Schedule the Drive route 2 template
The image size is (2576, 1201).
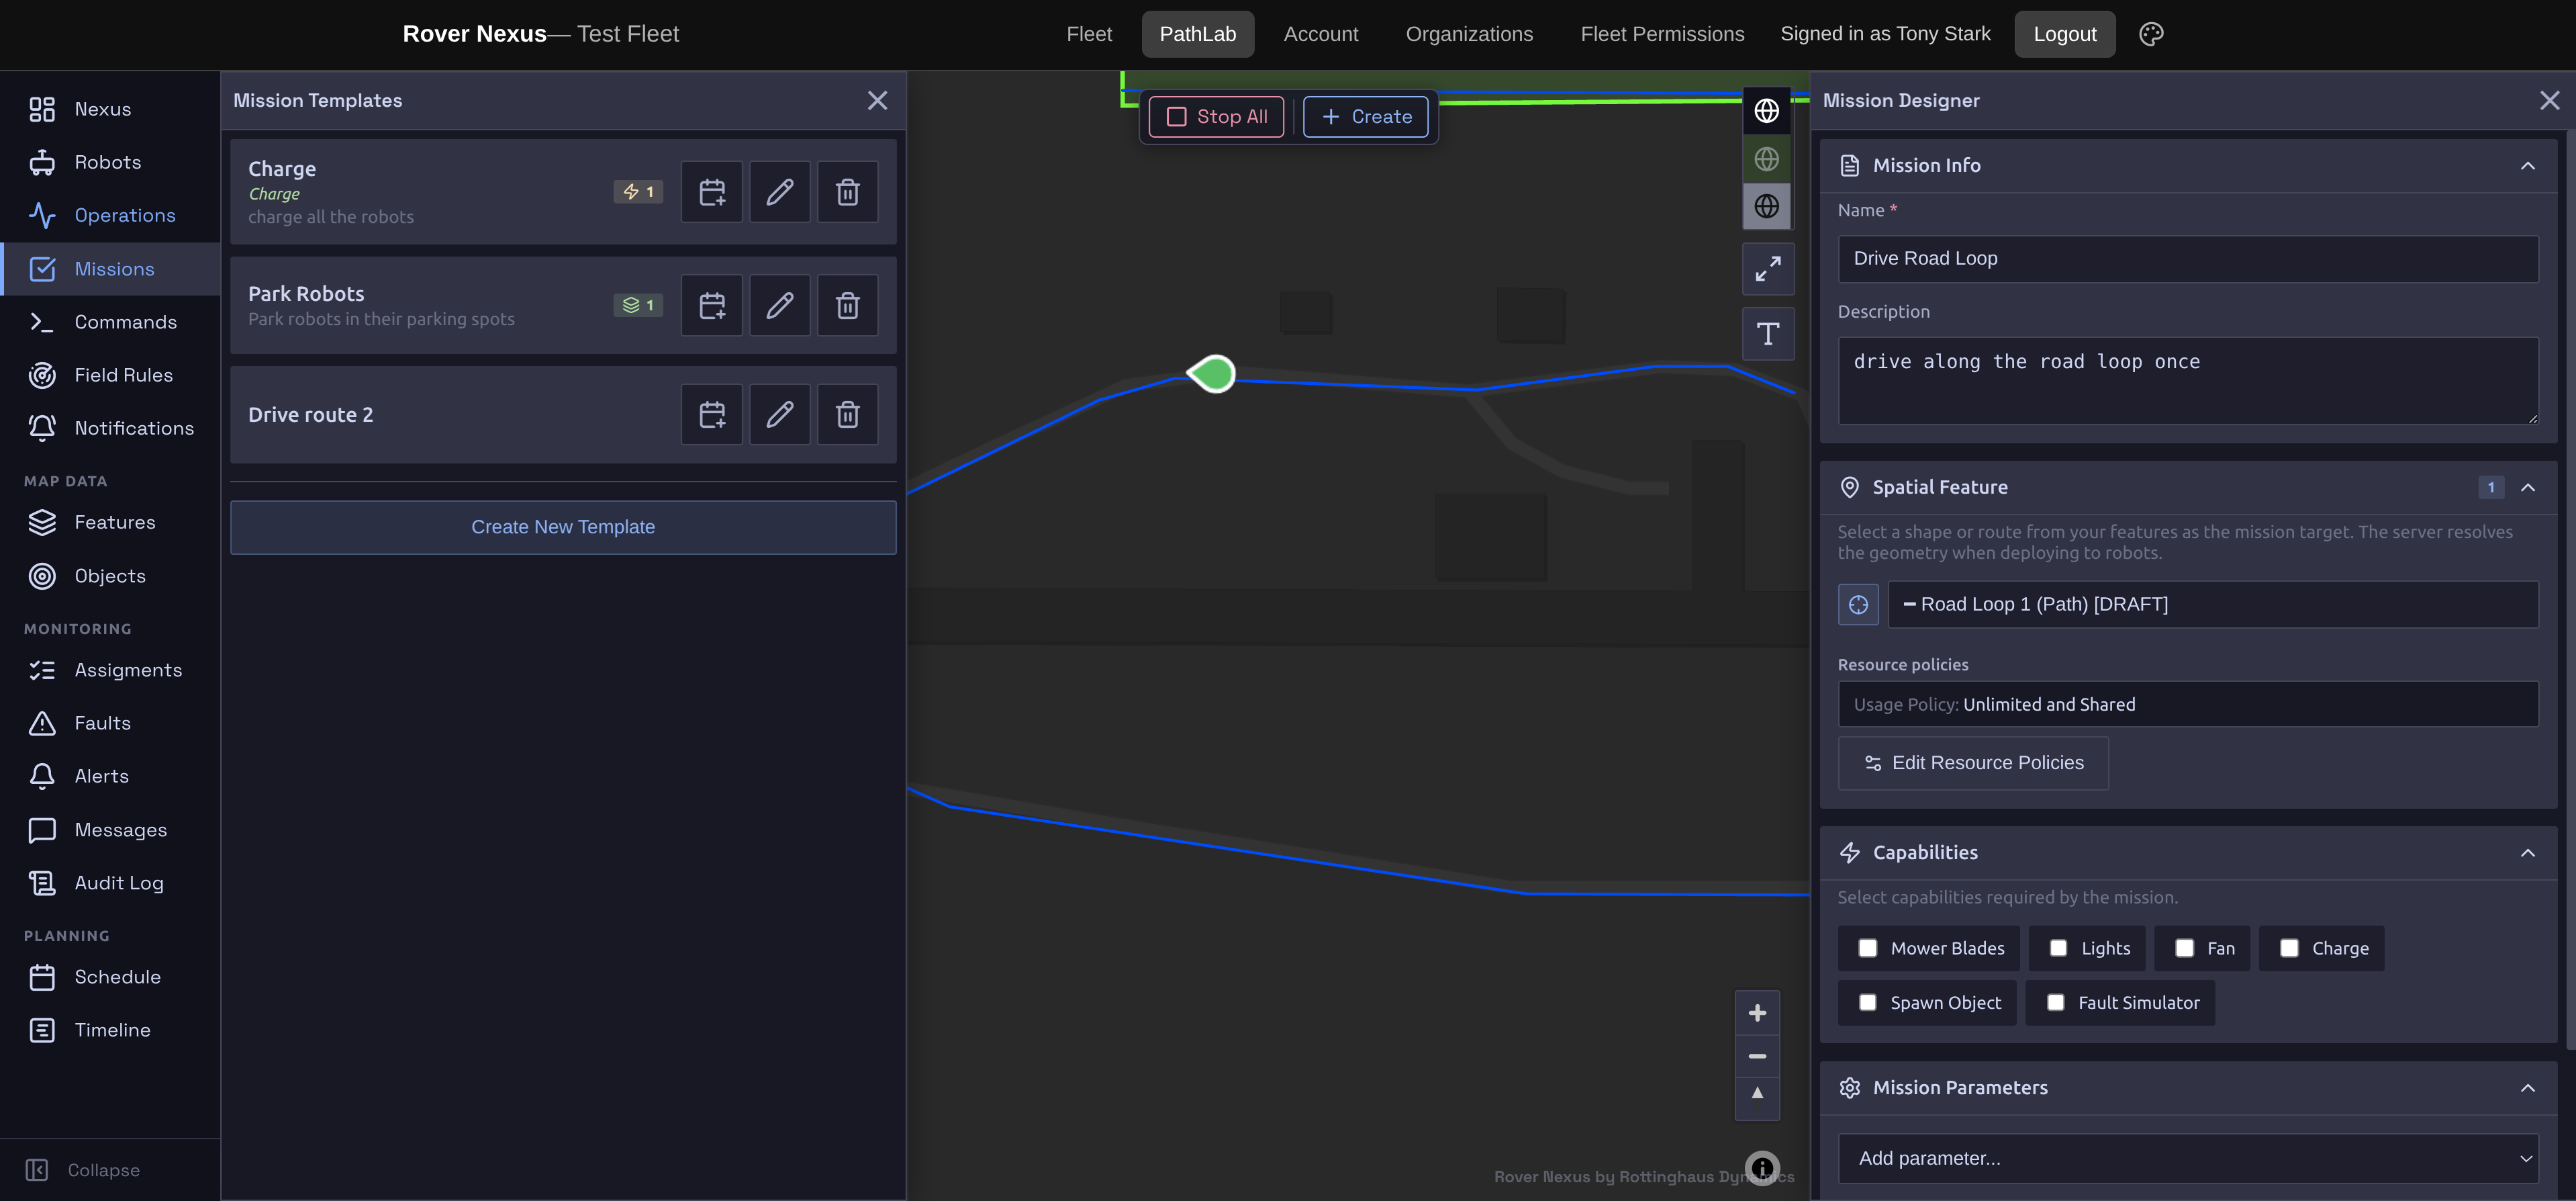(x=712, y=414)
